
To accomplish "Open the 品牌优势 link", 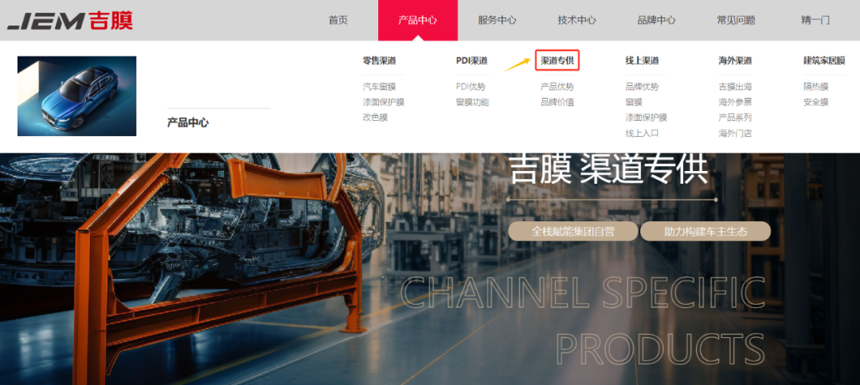I will click(x=643, y=87).
